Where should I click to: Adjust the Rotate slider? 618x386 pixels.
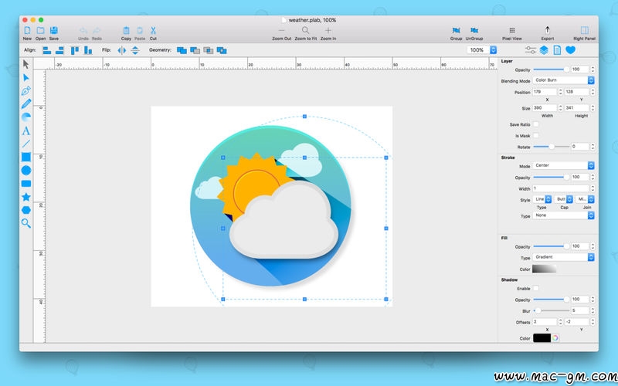551,147
